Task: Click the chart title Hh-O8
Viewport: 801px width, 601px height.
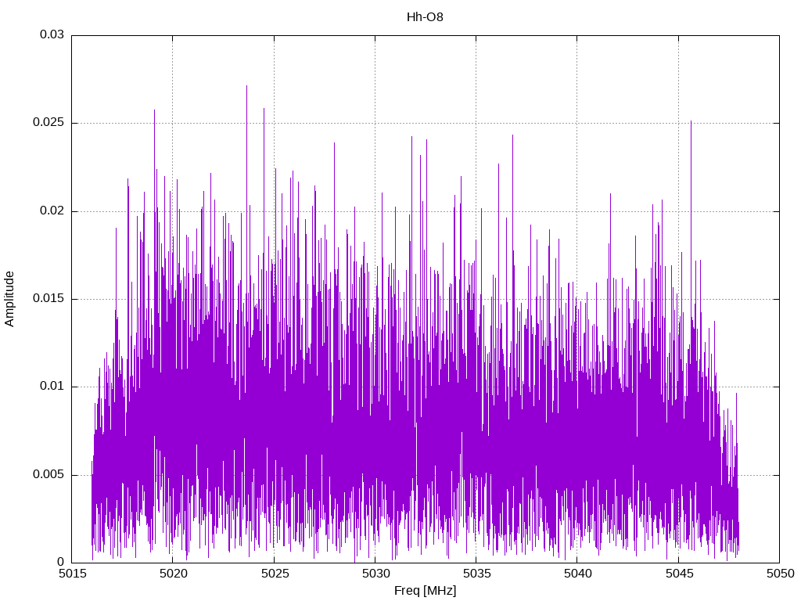Action: point(425,17)
